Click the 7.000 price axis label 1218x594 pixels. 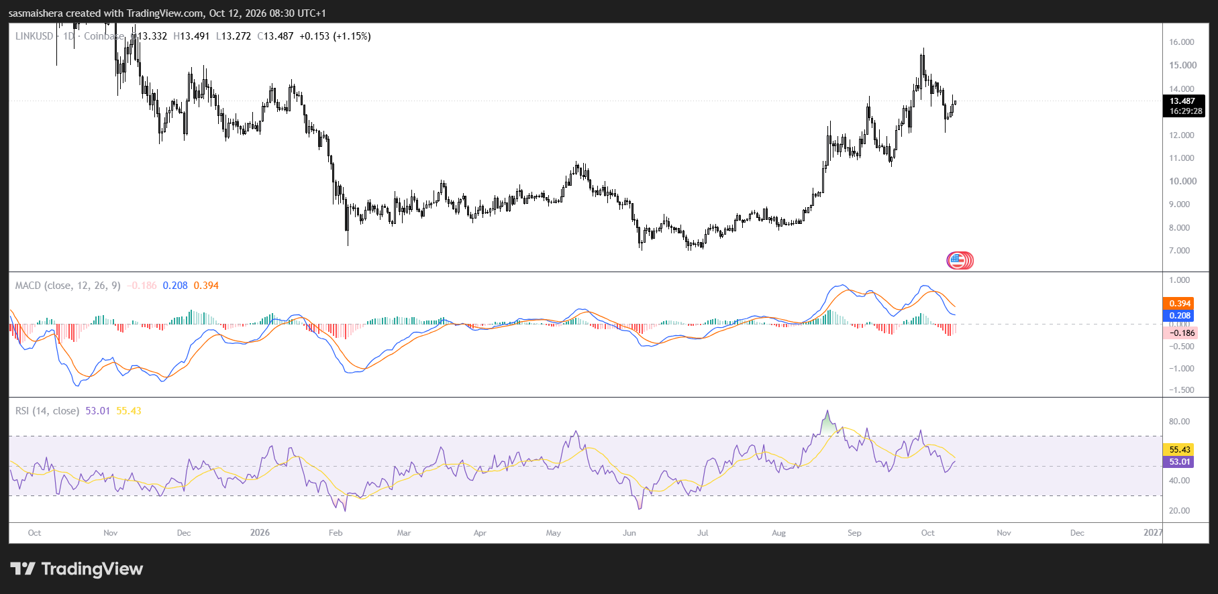[1179, 251]
